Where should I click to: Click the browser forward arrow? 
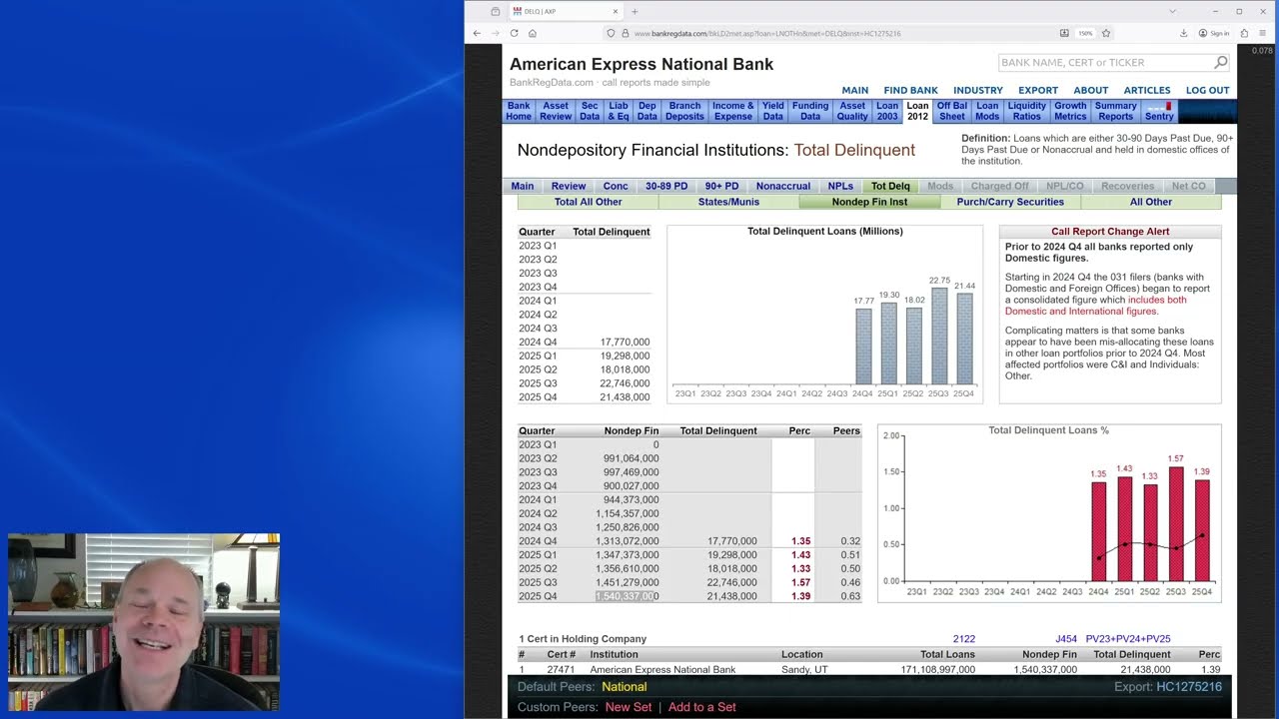pos(496,33)
